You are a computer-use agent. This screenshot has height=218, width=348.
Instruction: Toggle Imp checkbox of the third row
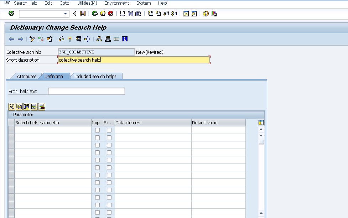click(x=97, y=145)
